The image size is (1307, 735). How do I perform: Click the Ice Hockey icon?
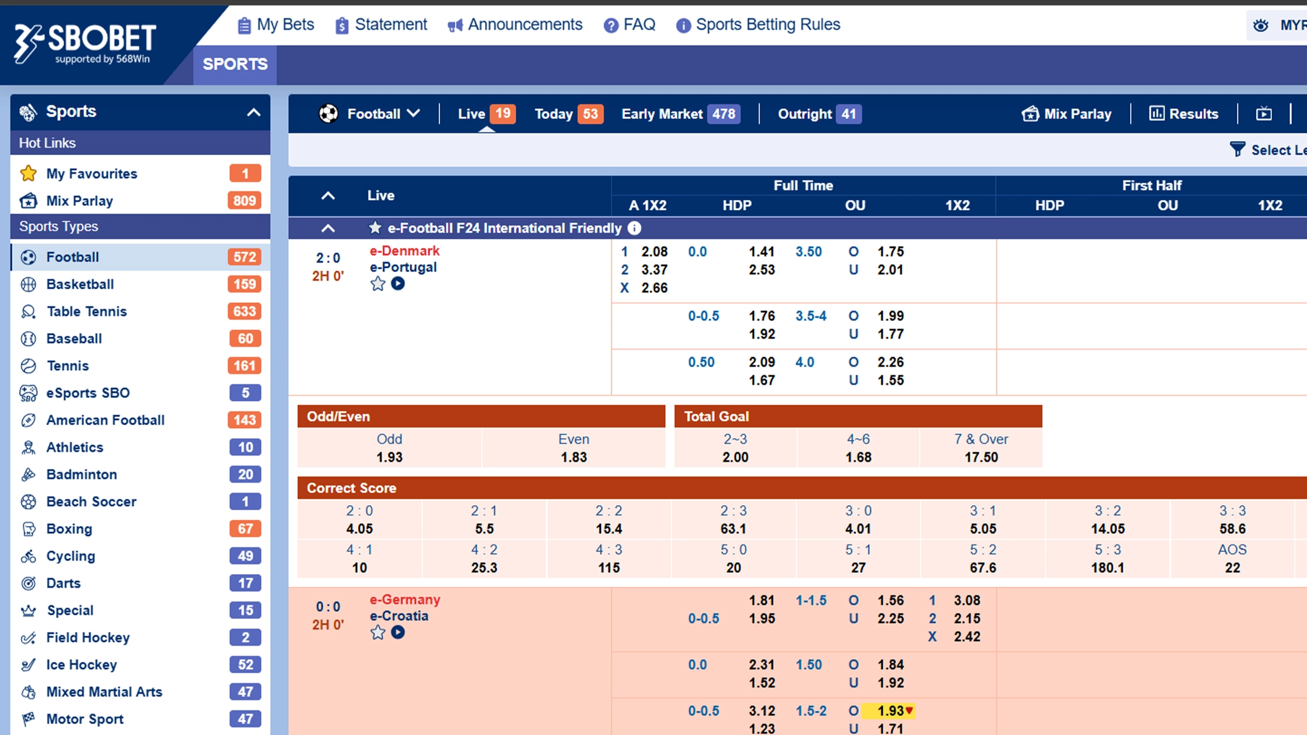28,664
